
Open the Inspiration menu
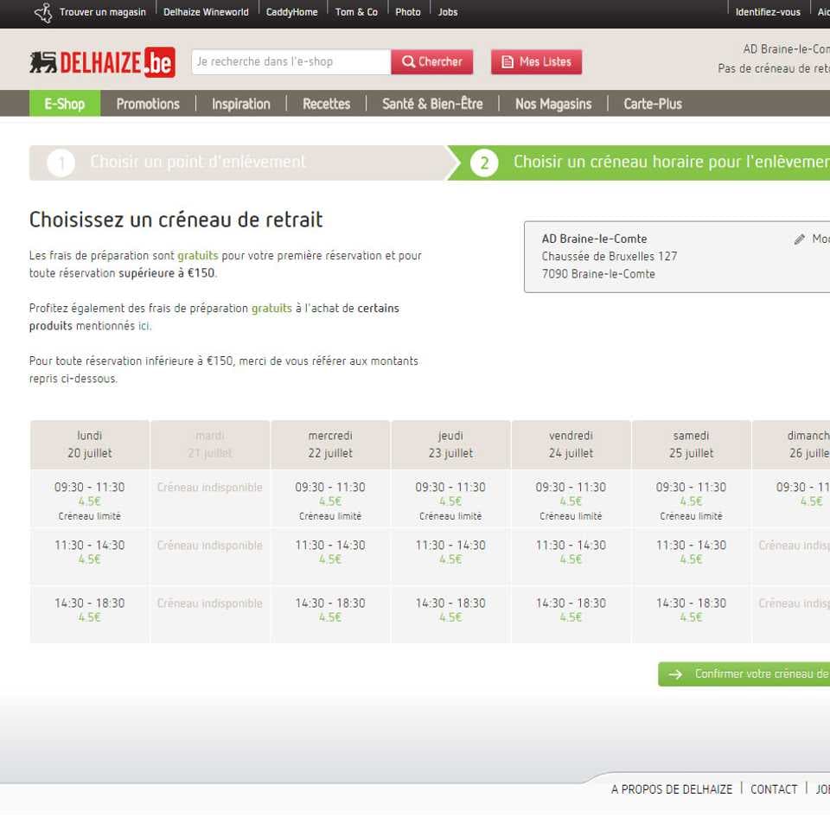[241, 104]
